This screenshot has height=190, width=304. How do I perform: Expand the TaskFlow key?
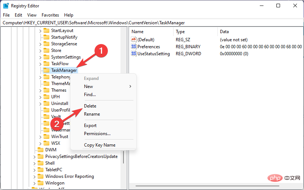tap(40, 64)
